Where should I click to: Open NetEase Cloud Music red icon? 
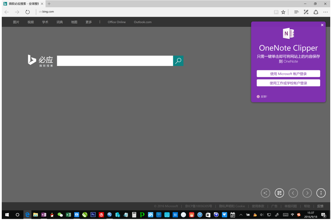click(x=101, y=215)
